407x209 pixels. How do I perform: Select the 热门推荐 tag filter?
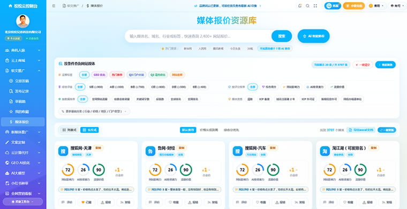click(117, 75)
